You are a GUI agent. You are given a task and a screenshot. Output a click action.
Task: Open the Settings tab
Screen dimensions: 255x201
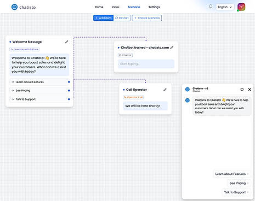[x=154, y=7]
